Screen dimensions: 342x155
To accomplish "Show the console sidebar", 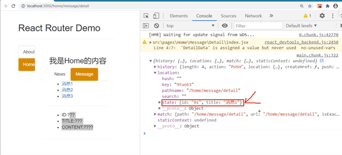I will point(146,26).
